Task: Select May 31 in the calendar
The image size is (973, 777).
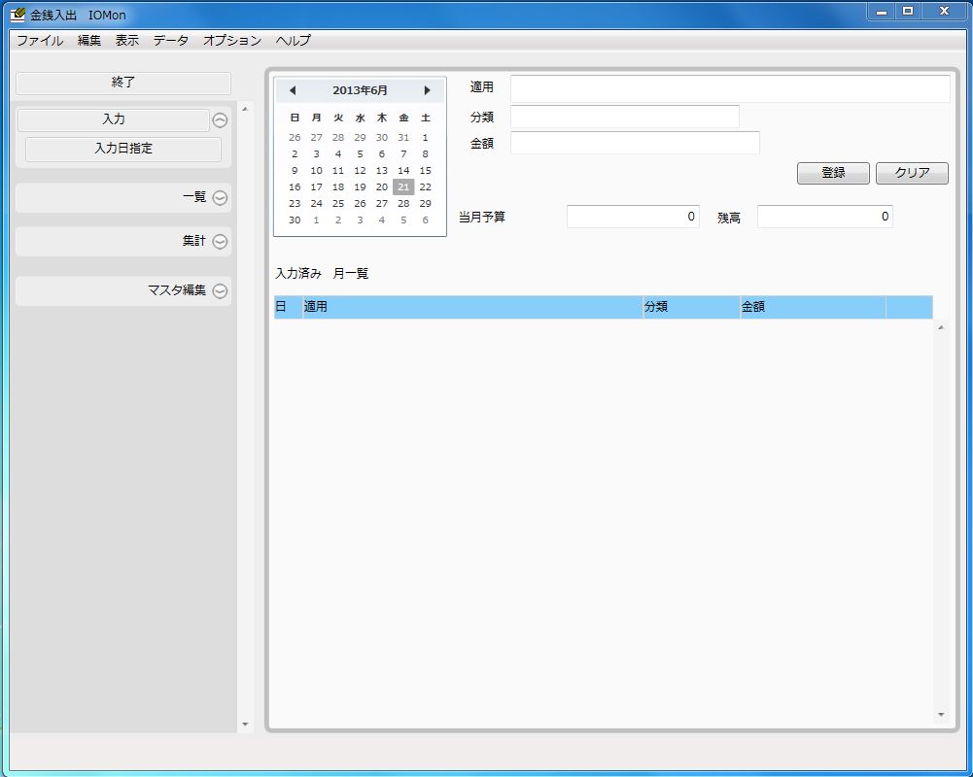Action: tap(403, 138)
